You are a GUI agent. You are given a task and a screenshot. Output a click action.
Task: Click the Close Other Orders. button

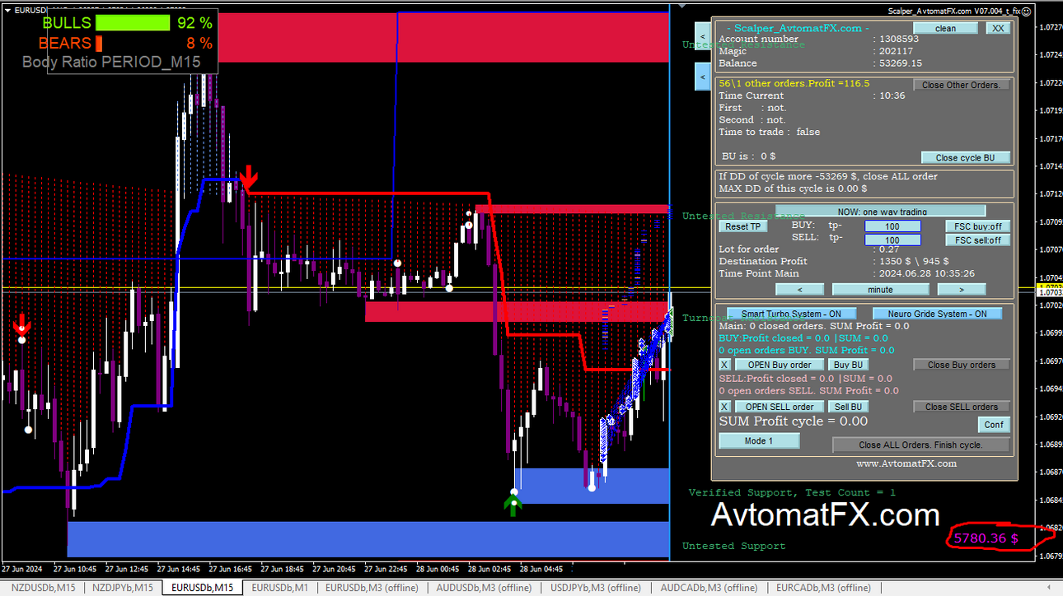pyautogui.click(x=961, y=85)
